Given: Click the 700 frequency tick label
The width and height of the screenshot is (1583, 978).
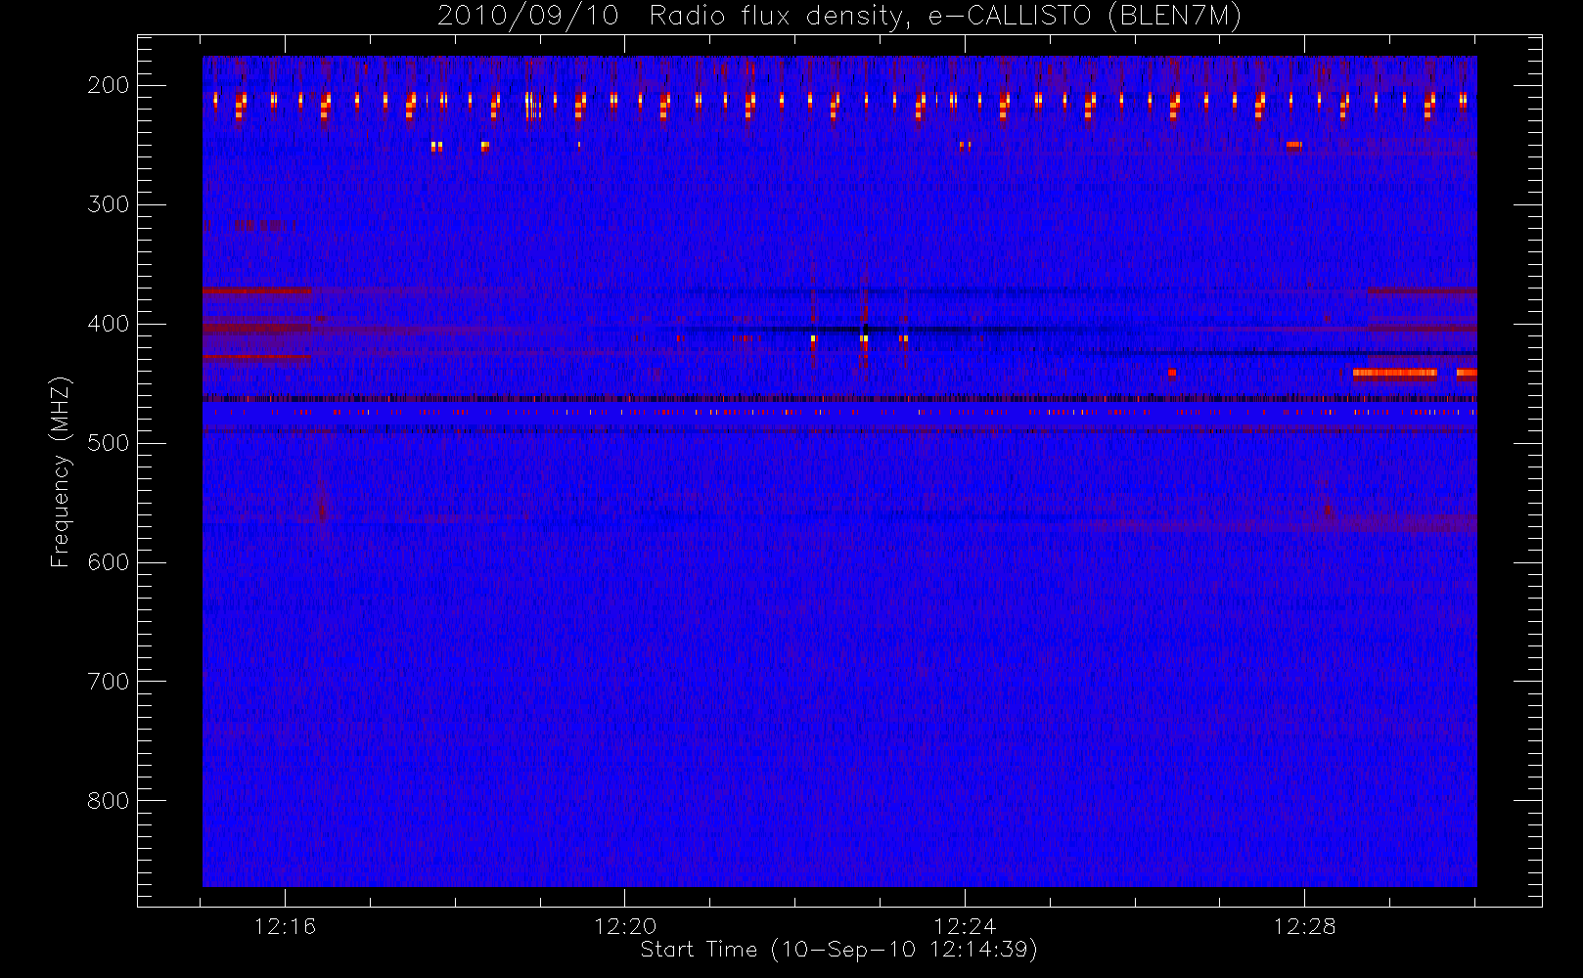Looking at the screenshot, I should point(109,682).
